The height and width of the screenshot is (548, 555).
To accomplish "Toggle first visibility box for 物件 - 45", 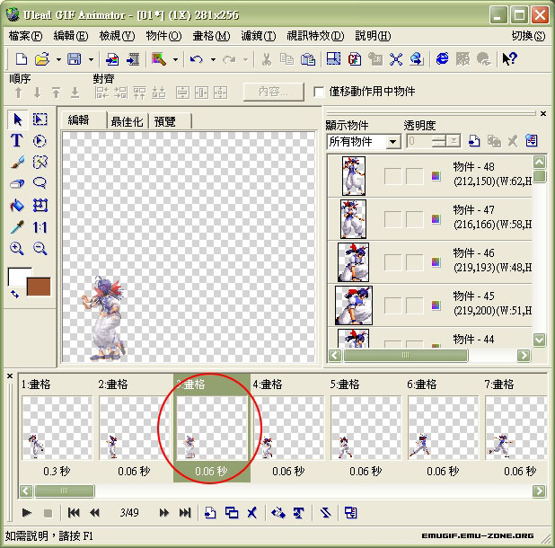I will pos(392,305).
